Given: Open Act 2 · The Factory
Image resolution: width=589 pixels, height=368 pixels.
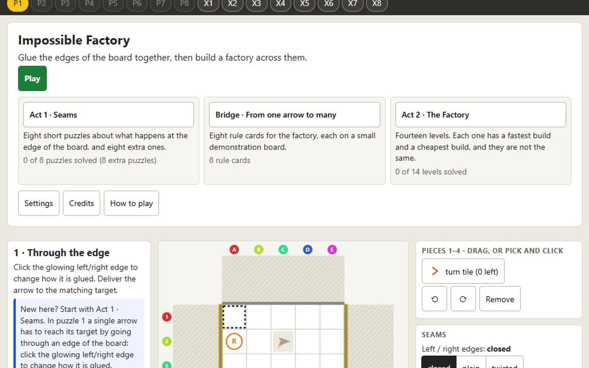Looking at the screenshot, I should coord(480,115).
